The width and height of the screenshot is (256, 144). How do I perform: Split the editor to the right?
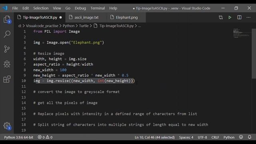point(239,17)
